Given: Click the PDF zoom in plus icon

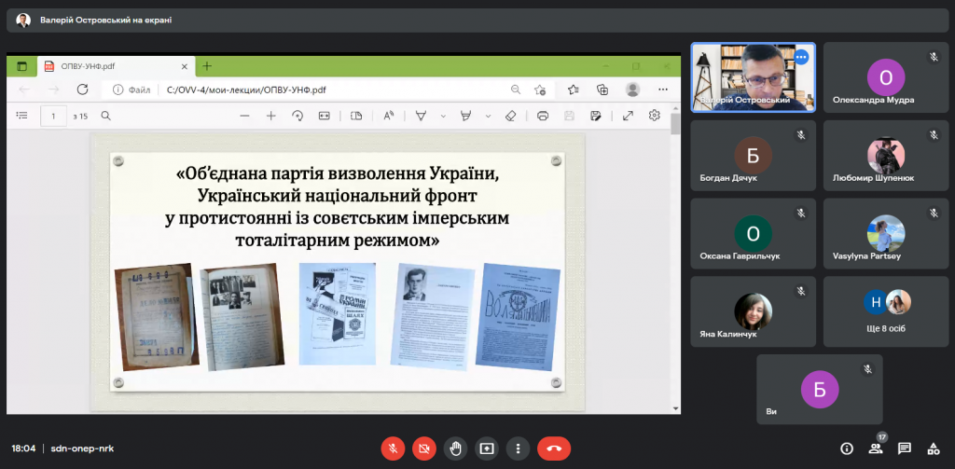Looking at the screenshot, I should pos(271,116).
